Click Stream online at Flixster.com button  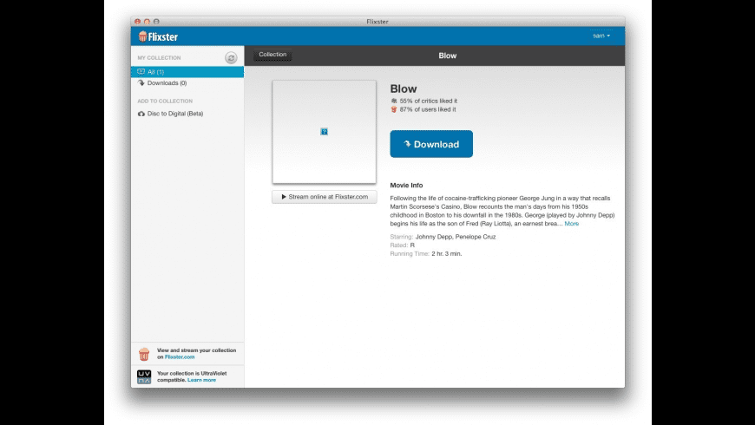tap(325, 197)
